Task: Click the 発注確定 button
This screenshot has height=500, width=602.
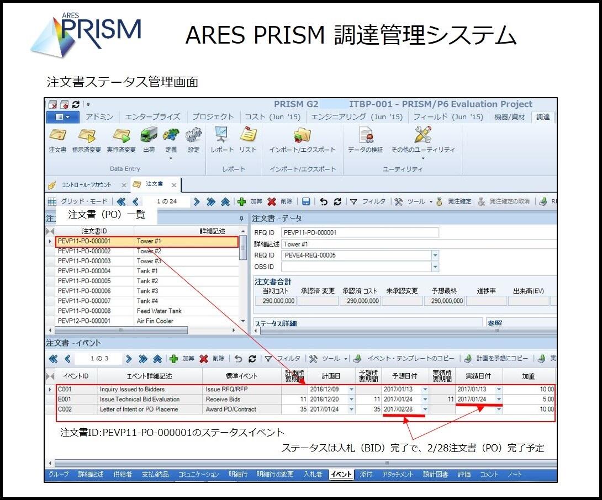Action: (x=454, y=201)
